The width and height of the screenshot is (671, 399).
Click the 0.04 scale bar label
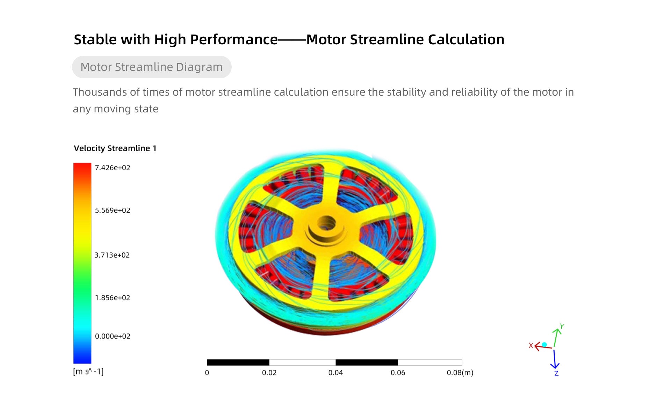335,373
